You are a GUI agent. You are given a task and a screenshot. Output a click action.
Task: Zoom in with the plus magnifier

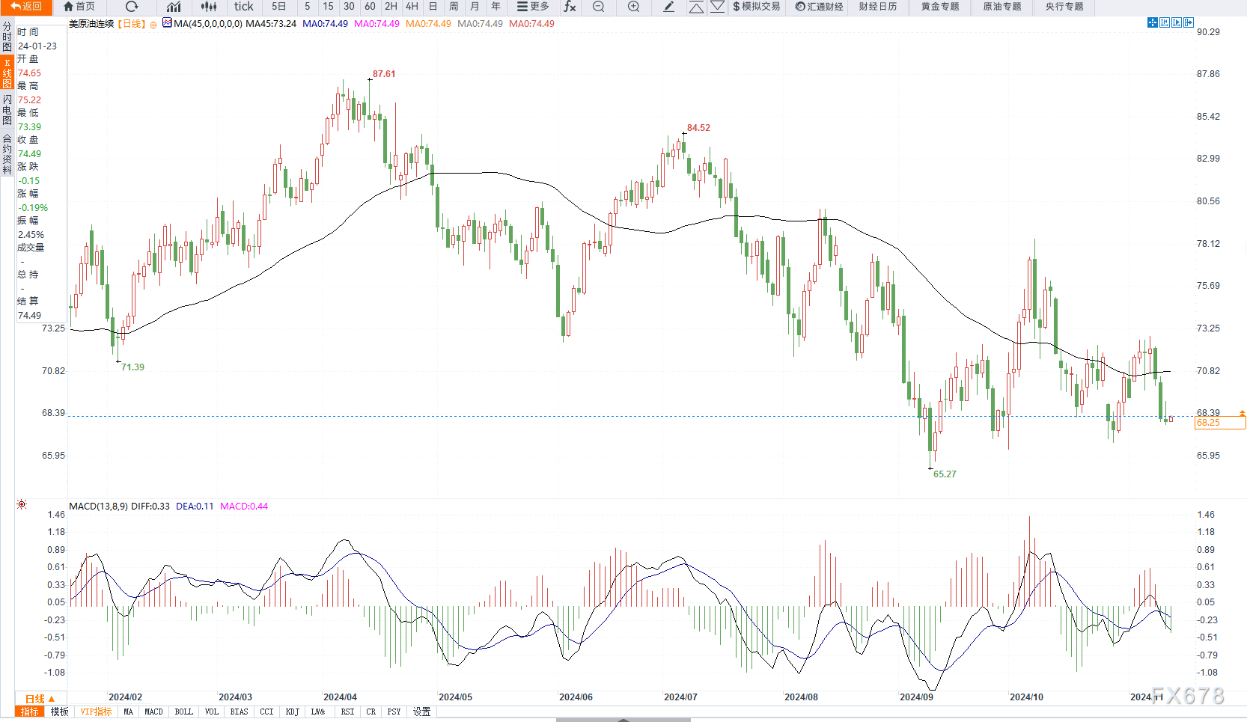coord(634,7)
